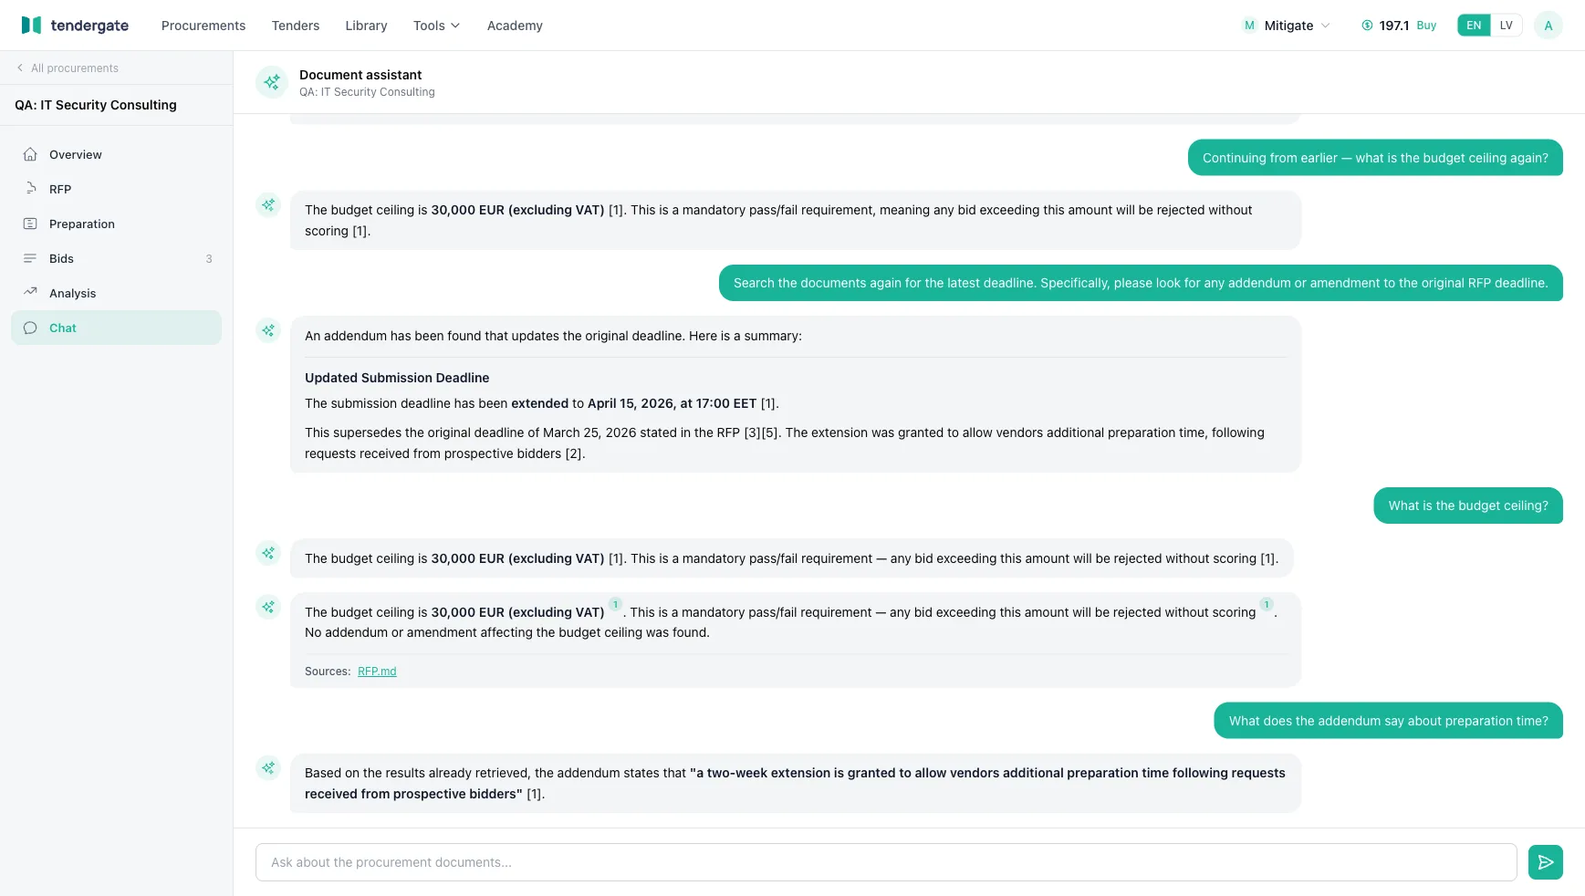Expand the Tools dropdown menu
The height and width of the screenshot is (896, 1585).
[436, 26]
